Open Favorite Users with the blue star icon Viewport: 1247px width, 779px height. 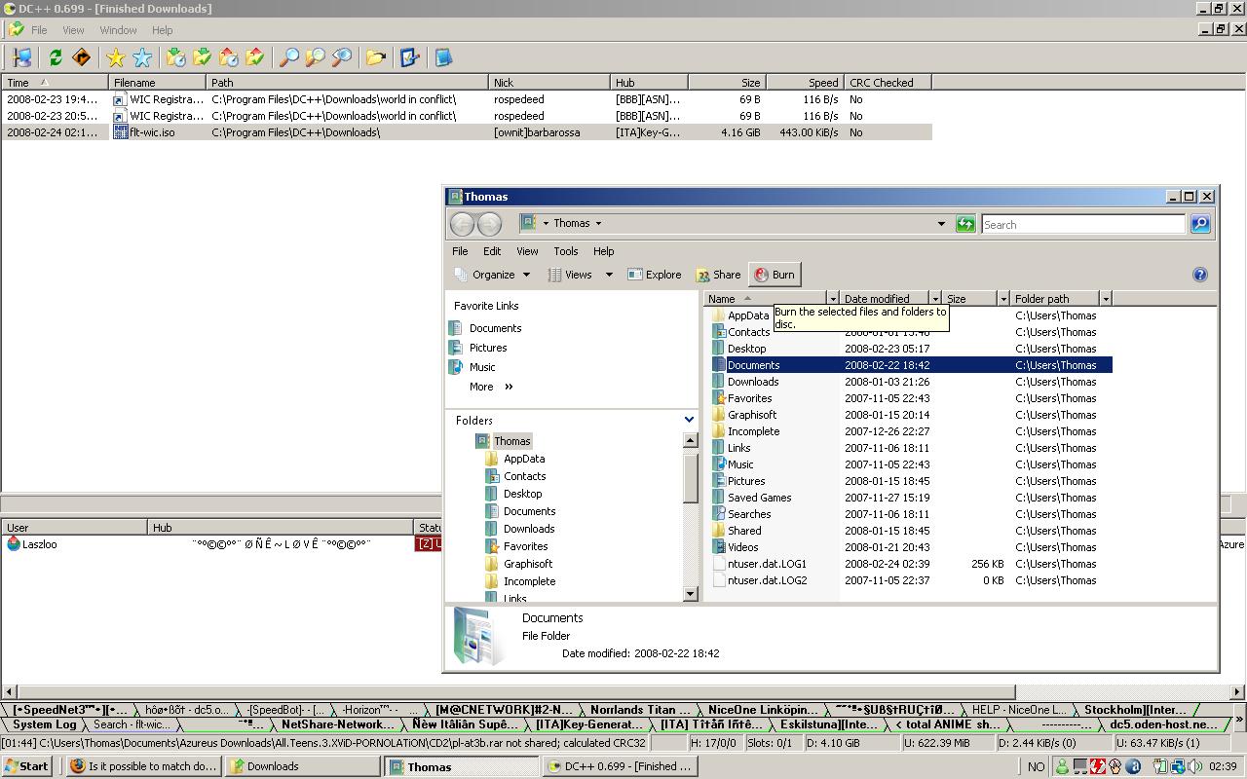[x=142, y=58]
